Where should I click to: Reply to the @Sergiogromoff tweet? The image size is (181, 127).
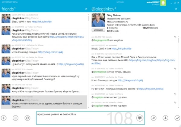tap(175, 37)
